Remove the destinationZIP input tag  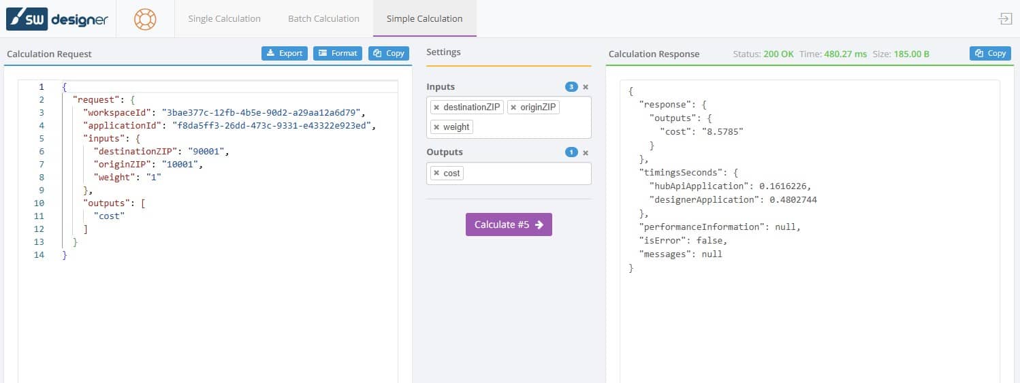tap(436, 107)
